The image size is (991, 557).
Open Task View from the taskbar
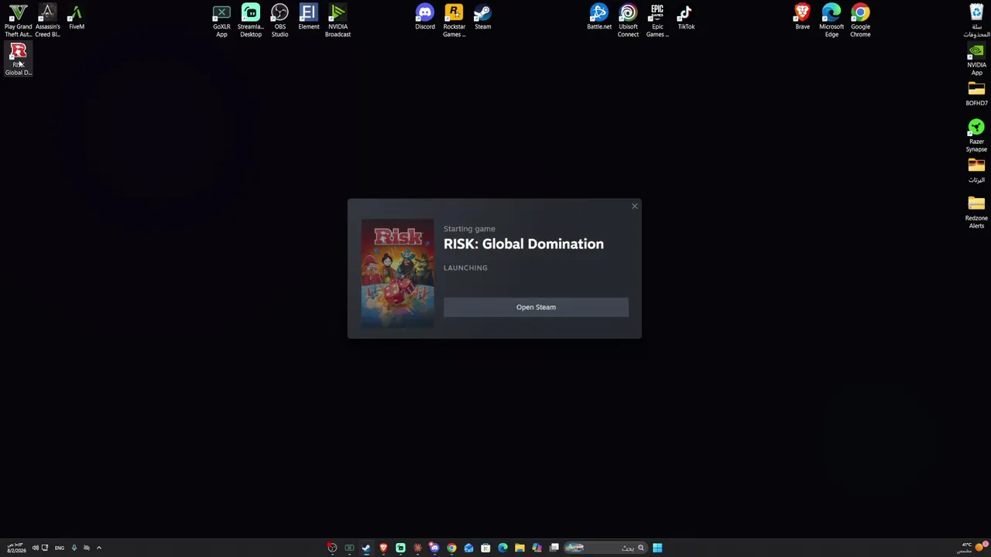(554, 548)
